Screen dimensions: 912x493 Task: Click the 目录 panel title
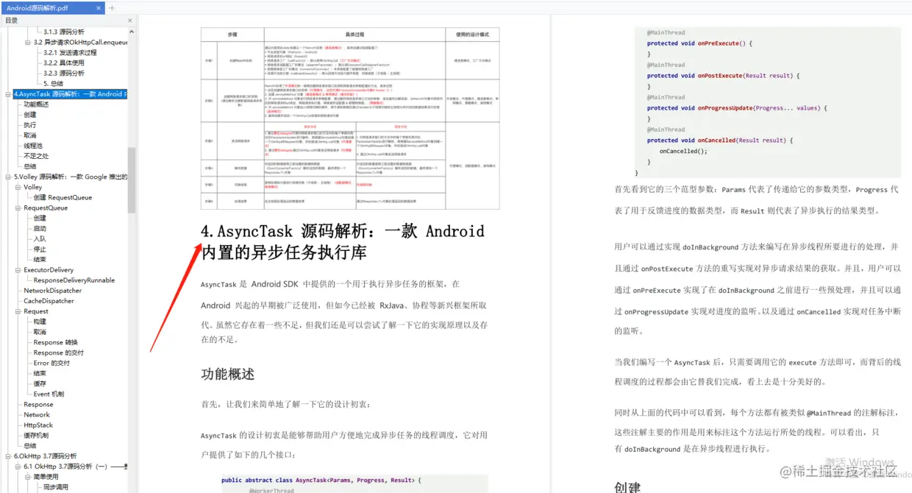(x=12, y=21)
